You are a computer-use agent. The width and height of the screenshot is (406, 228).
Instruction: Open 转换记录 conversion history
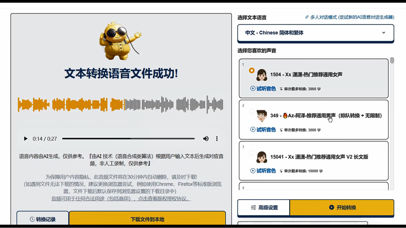coord(43,219)
